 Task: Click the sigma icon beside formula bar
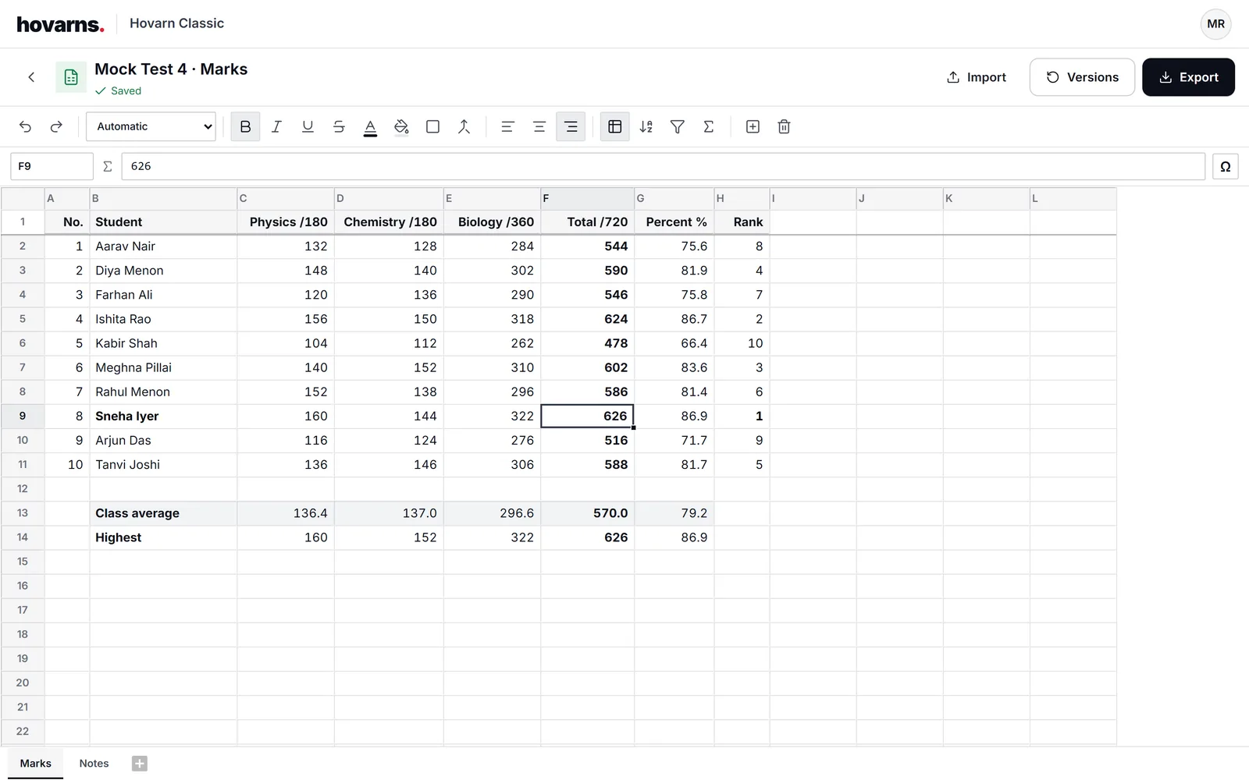(x=108, y=166)
